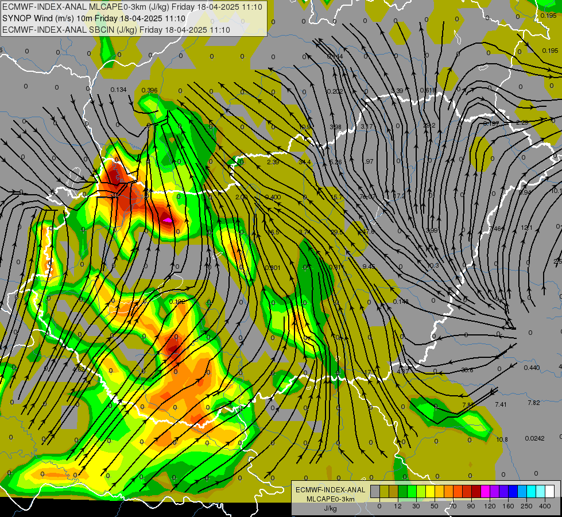The height and width of the screenshot is (517, 562).
Task: Click the MLCAPE0-3km header line at top
Action: (132, 7)
